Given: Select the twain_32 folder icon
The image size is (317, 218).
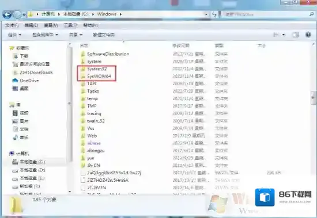Looking at the screenshot, I should coord(83,121).
